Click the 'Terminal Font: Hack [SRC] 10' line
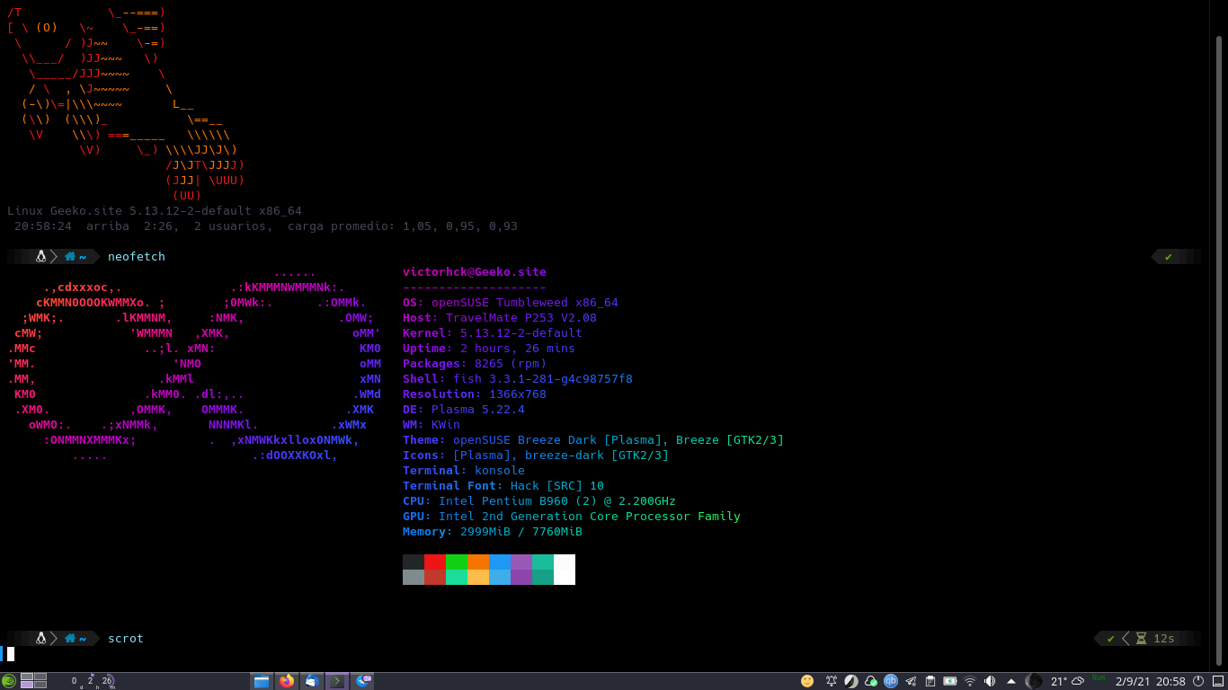 (503, 486)
